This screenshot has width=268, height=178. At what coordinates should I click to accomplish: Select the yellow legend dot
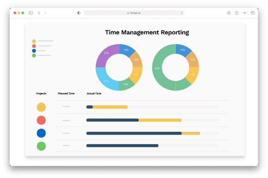point(34,41)
